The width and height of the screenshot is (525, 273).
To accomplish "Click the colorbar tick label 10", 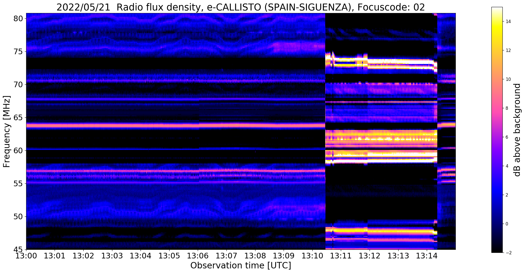I will pyautogui.click(x=508, y=79).
